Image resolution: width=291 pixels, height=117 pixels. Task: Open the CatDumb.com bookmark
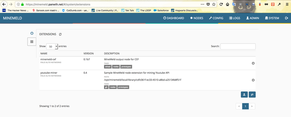[75, 10]
